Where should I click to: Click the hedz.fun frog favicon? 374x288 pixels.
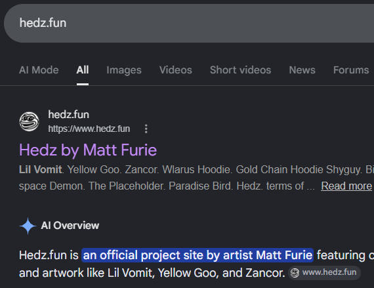[29, 121]
